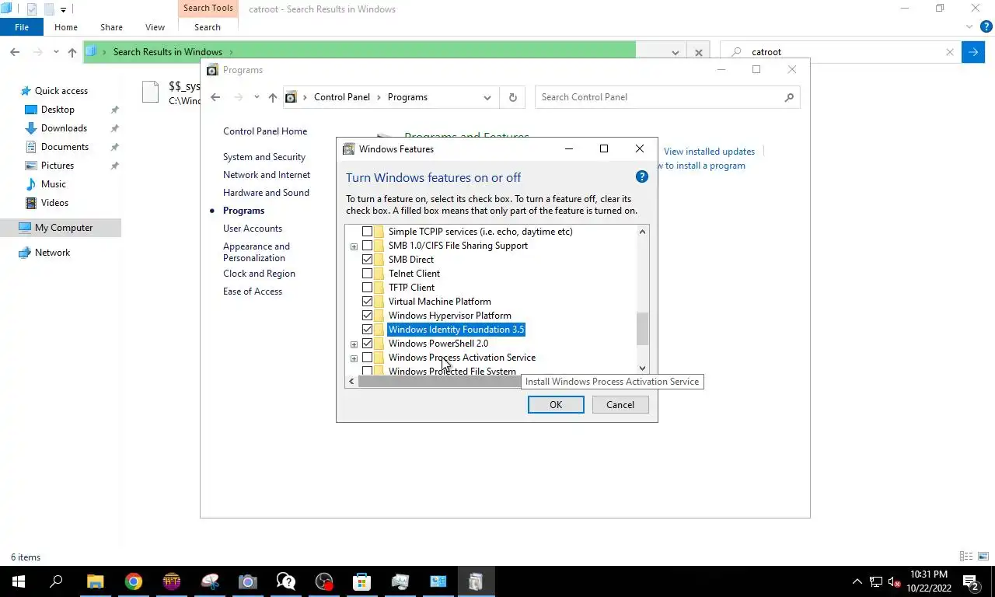The width and height of the screenshot is (995, 597).
Task: Open Hardware and Sound category
Action: 266,193
